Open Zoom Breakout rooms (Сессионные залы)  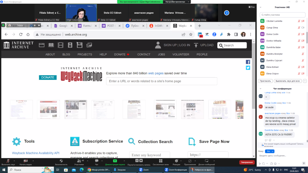pyautogui.click(x=161, y=162)
